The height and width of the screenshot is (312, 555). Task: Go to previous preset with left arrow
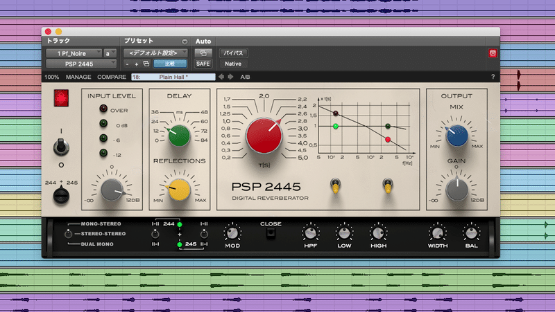tap(221, 77)
